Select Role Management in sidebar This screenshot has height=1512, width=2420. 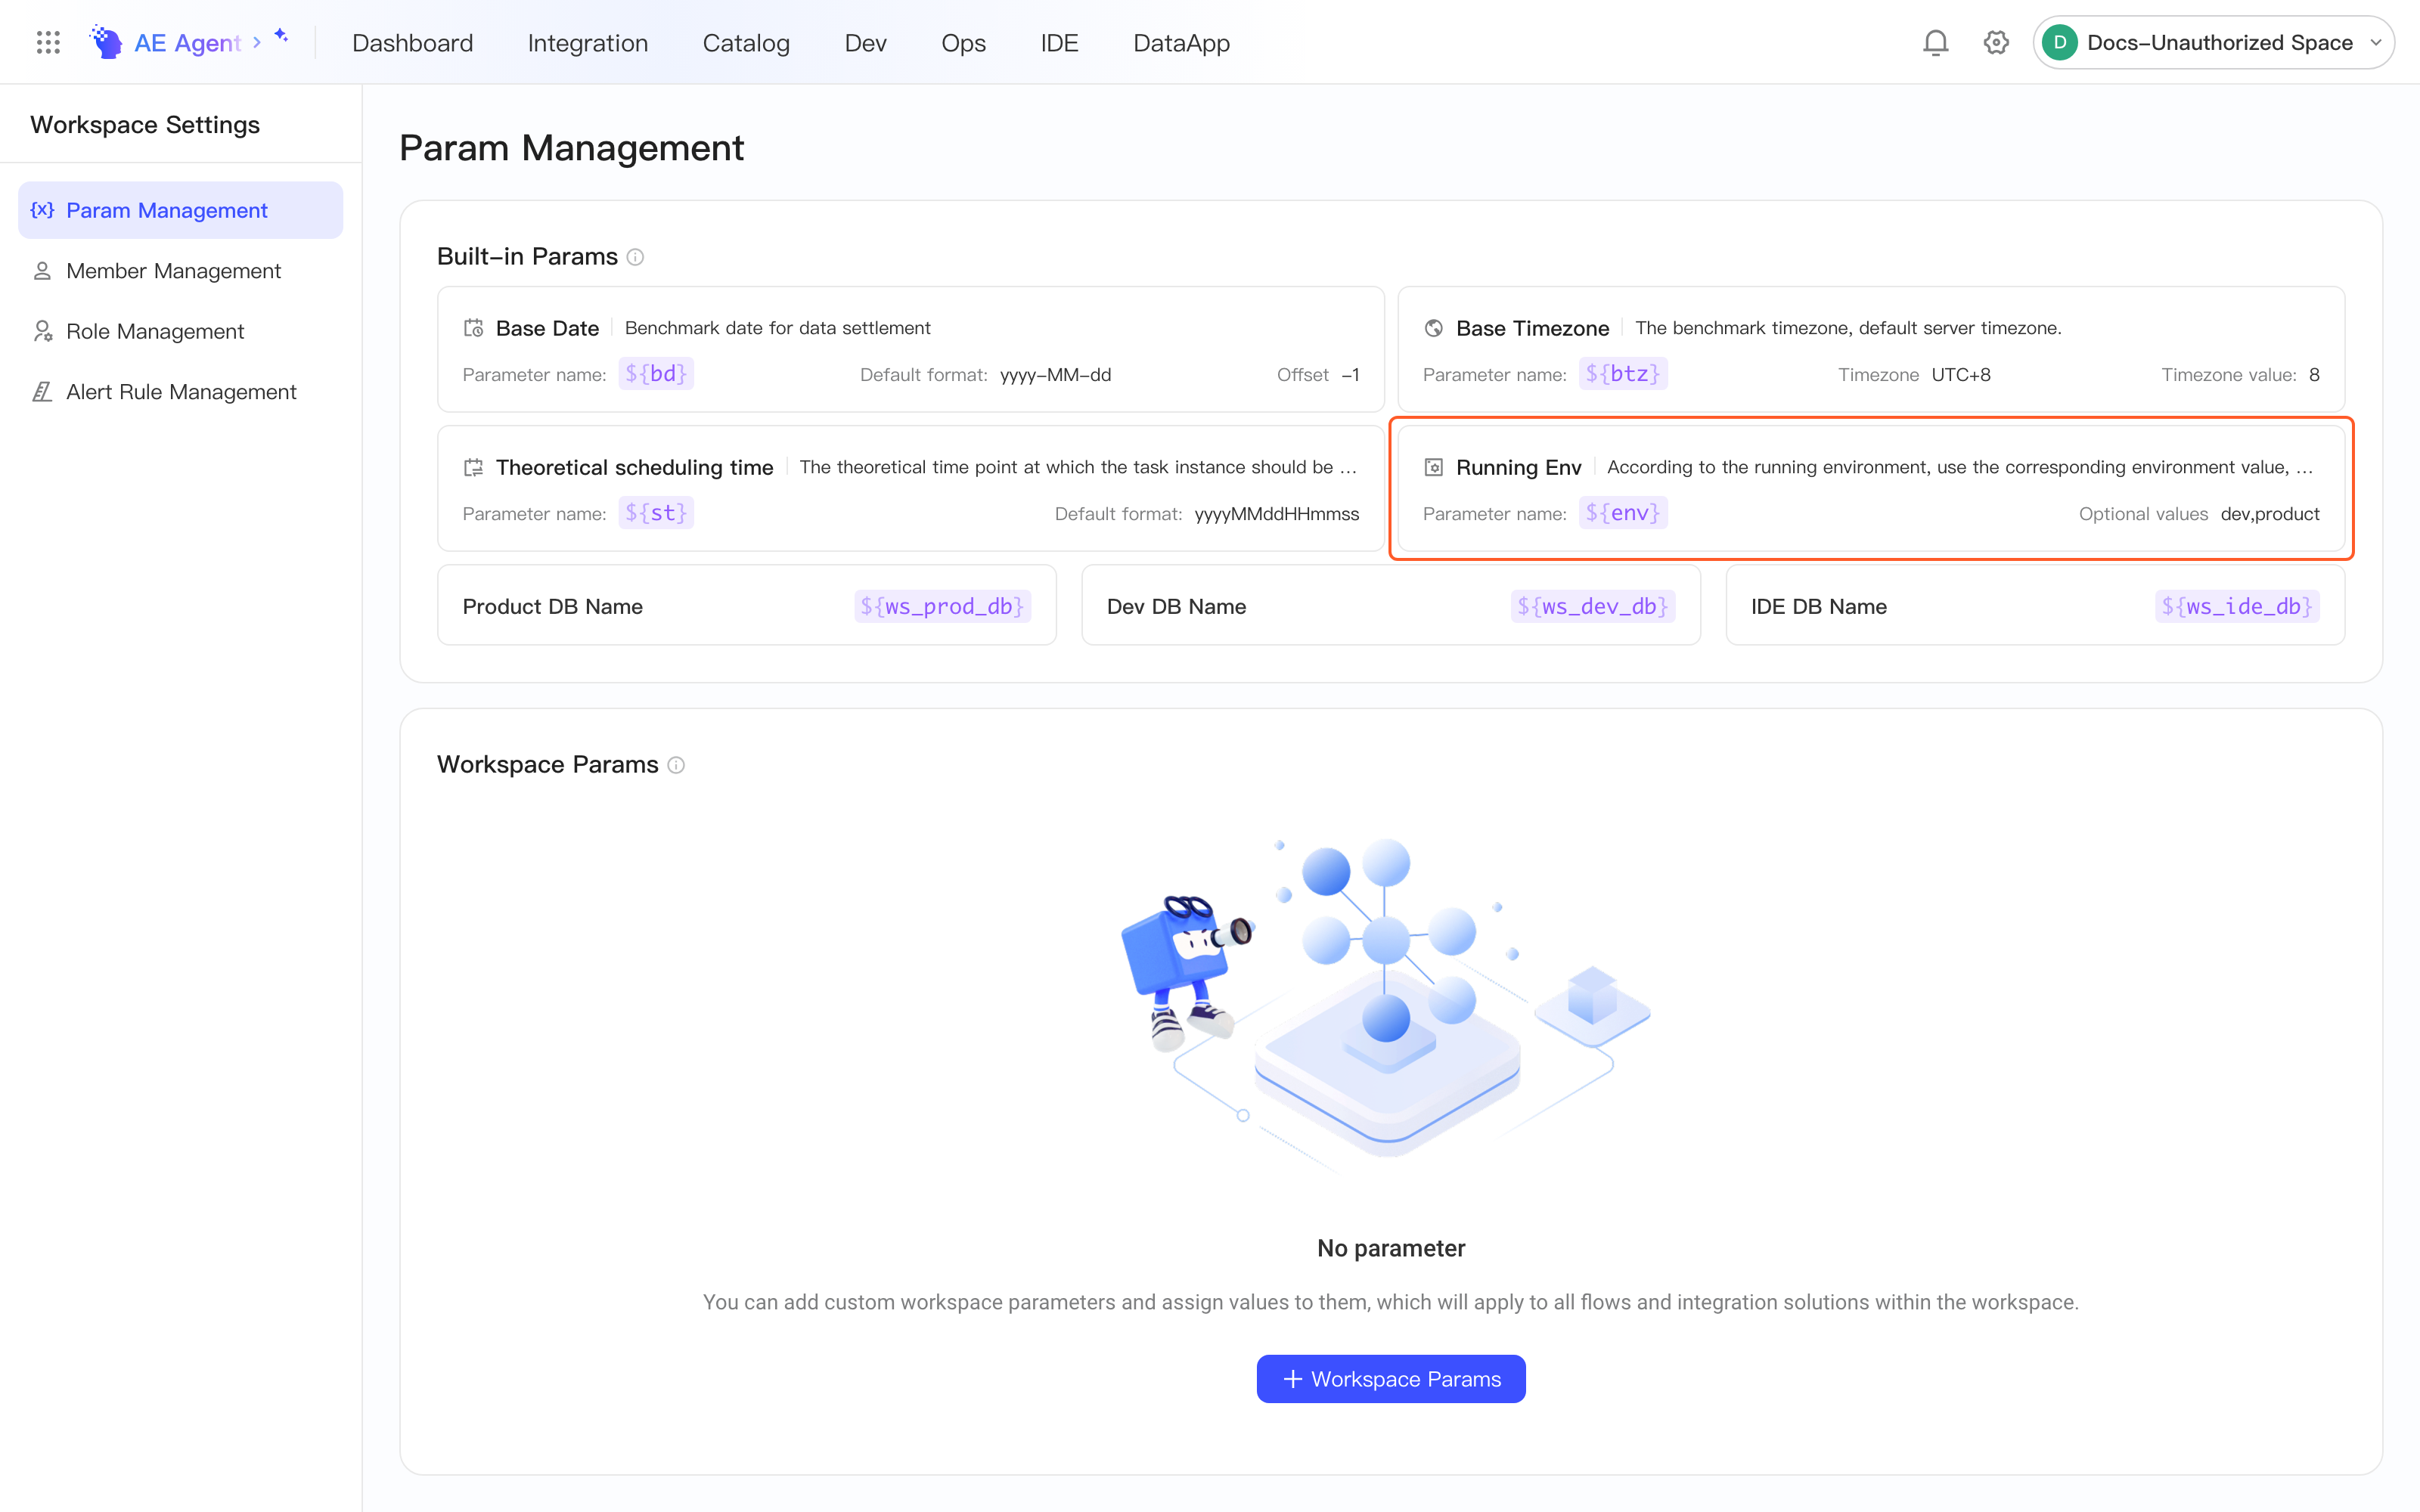[x=181, y=331]
